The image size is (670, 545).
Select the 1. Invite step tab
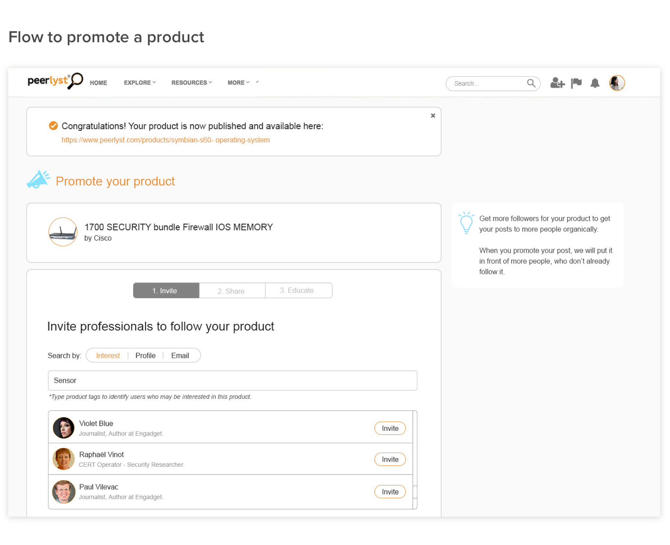point(166,291)
